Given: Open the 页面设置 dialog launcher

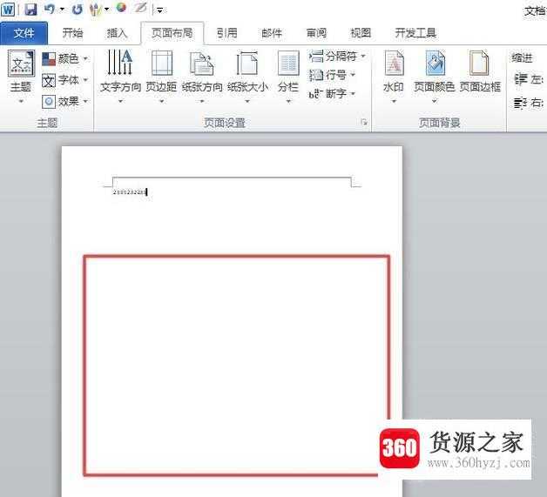Looking at the screenshot, I should [364, 122].
